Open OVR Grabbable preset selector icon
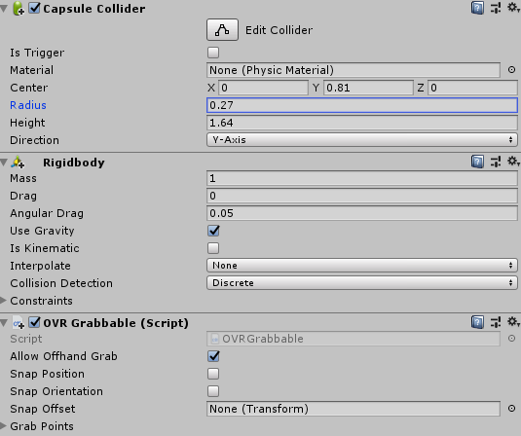 point(496,322)
